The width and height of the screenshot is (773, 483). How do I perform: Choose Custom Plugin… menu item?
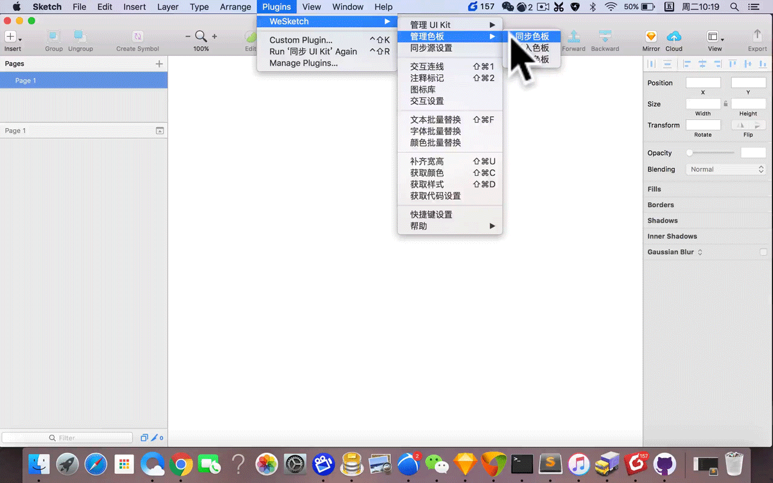(327, 40)
